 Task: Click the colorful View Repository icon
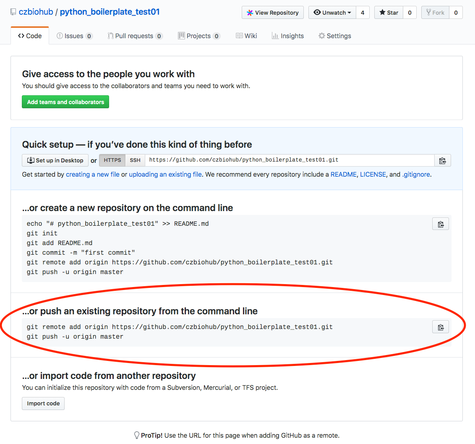click(250, 13)
